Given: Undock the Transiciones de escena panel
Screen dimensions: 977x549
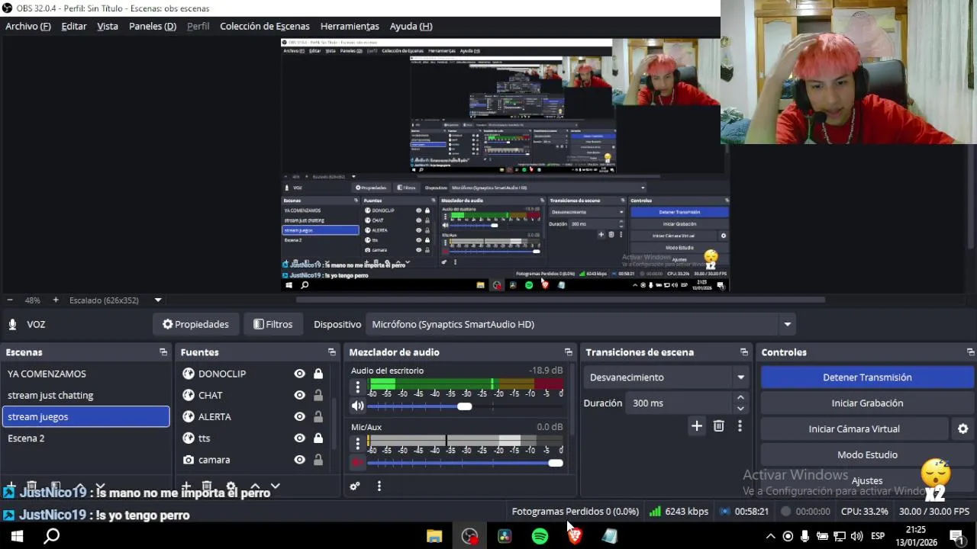Looking at the screenshot, I should pyautogui.click(x=744, y=352).
